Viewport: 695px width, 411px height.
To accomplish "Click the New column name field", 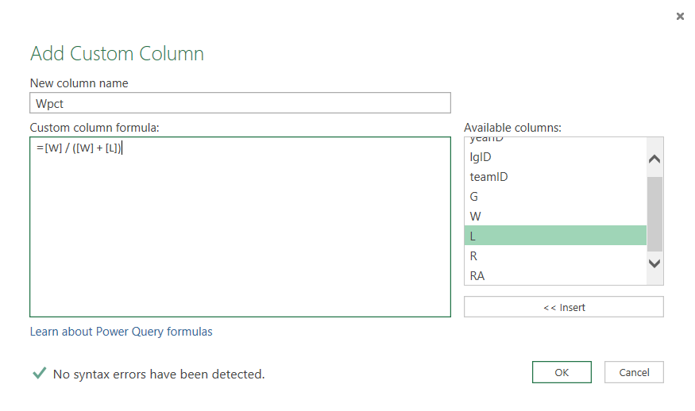I will [240, 103].
